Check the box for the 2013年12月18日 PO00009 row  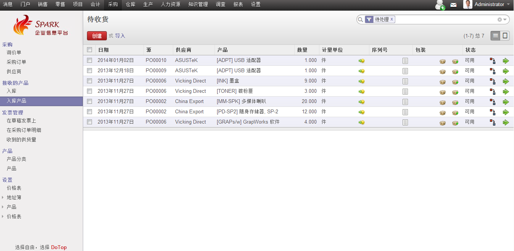coord(89,71)
